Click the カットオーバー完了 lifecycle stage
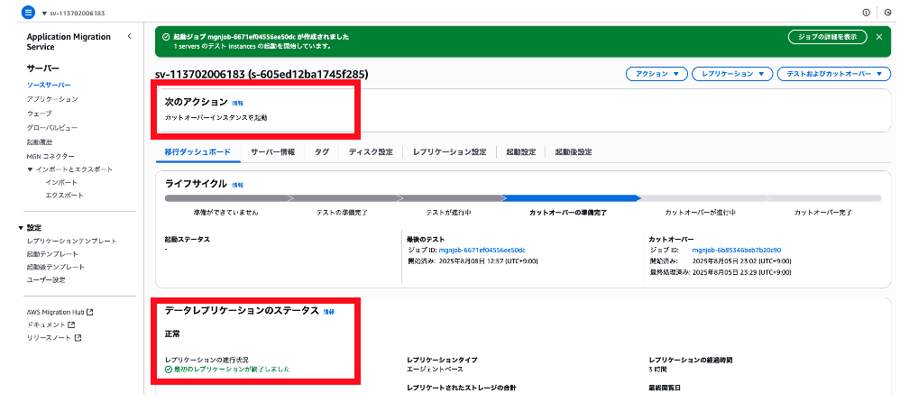Screen dimensions: 909x411 [x=823, y=213]
